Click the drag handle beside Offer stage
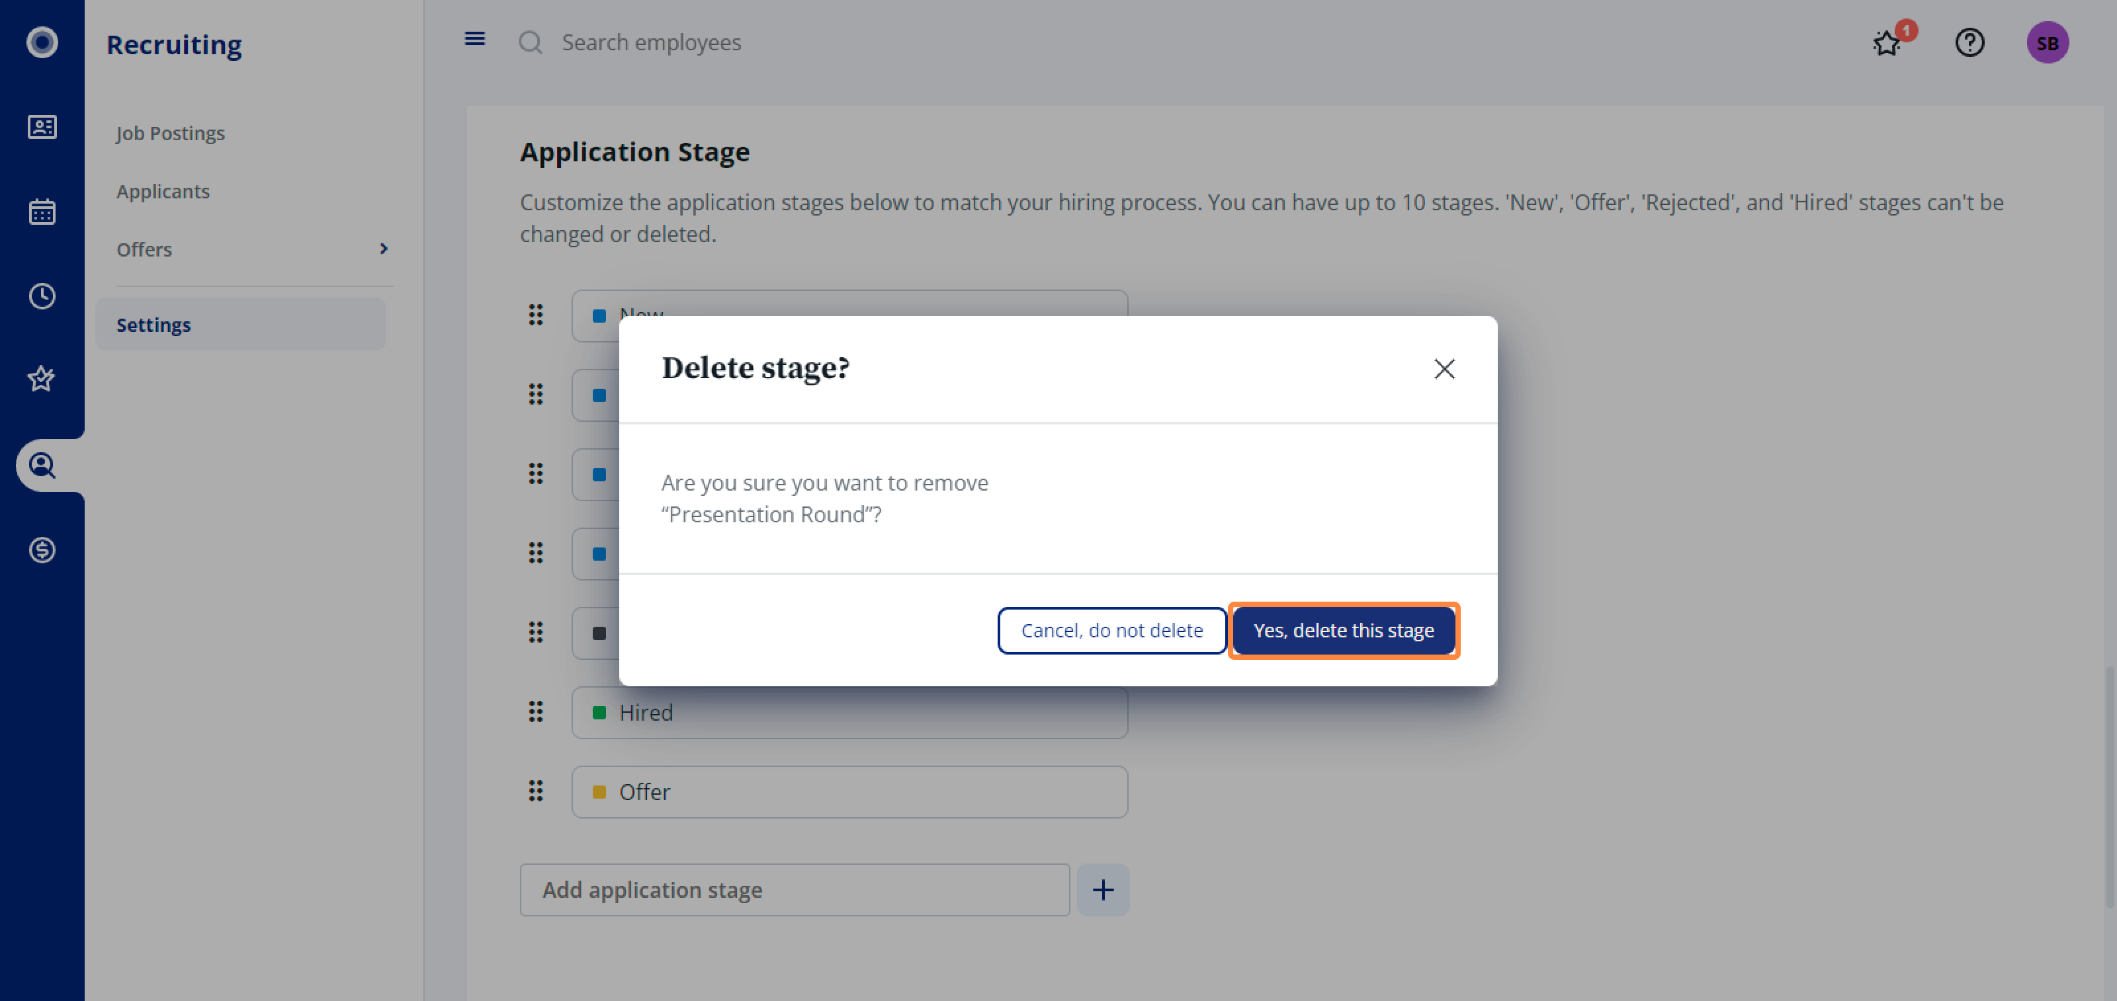 536,791
